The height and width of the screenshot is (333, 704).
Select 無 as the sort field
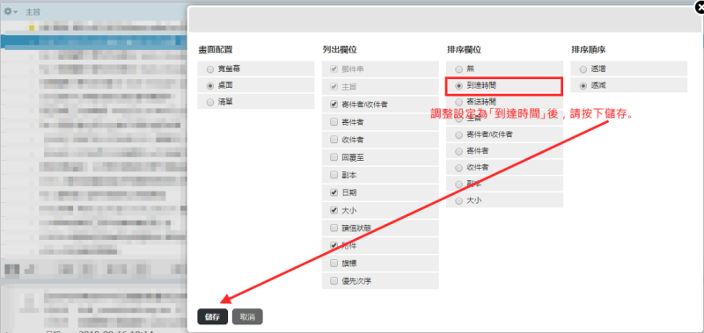[458, 69]
